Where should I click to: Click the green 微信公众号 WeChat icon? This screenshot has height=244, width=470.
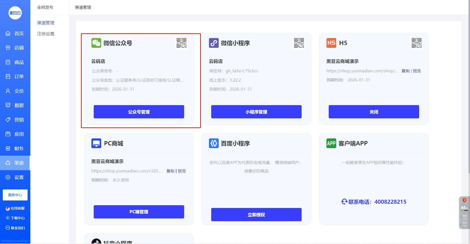click(96, 43)
